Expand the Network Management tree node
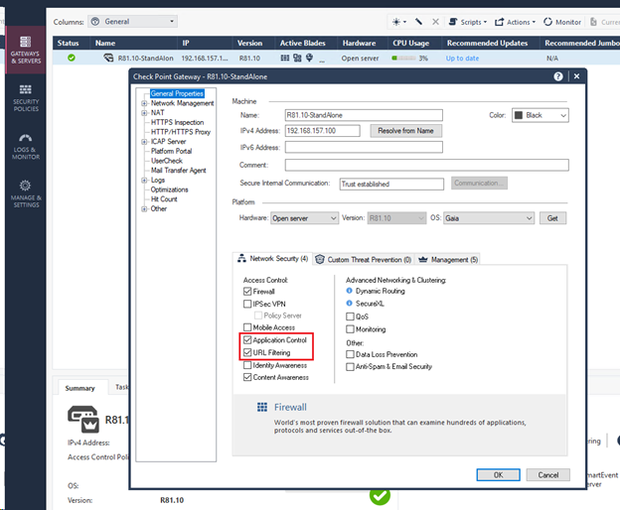 [x=145, y=103]
